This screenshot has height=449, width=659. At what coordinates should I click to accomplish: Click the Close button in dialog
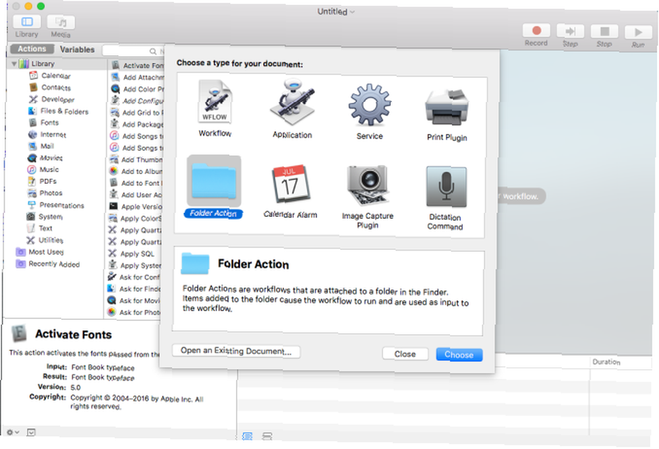(405, 354)
